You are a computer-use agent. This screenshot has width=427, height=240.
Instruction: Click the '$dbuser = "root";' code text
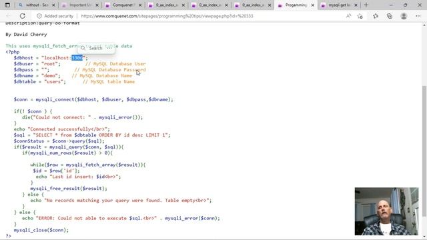[x=37, y=64]
